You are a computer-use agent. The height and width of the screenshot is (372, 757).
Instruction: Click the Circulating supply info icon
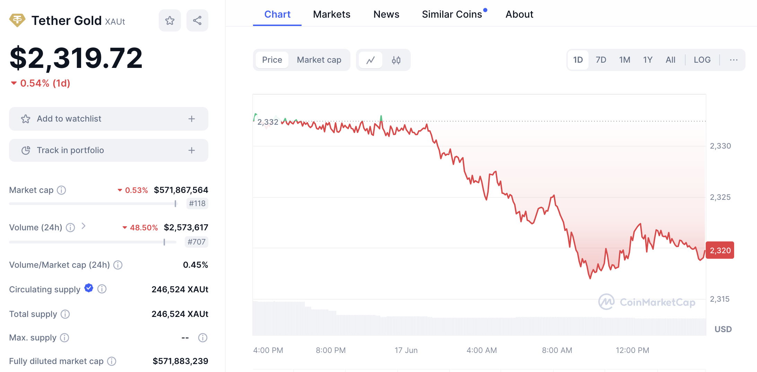point(102,289)
